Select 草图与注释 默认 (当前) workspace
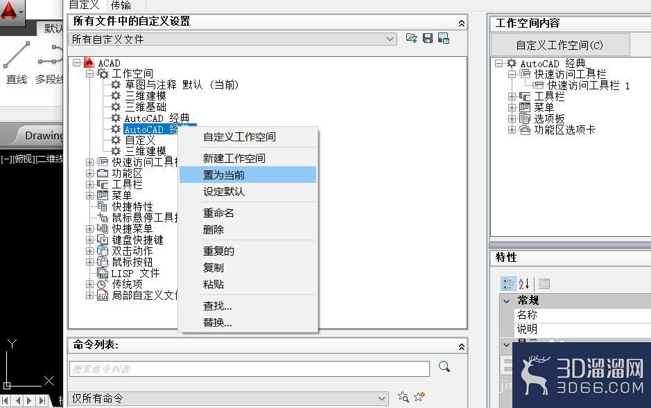 click(182, 85)
